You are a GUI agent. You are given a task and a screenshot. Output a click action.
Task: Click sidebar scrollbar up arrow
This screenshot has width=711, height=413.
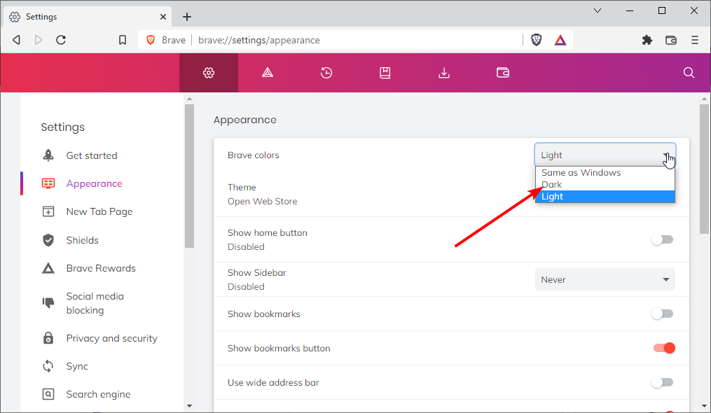coord(190,99)
